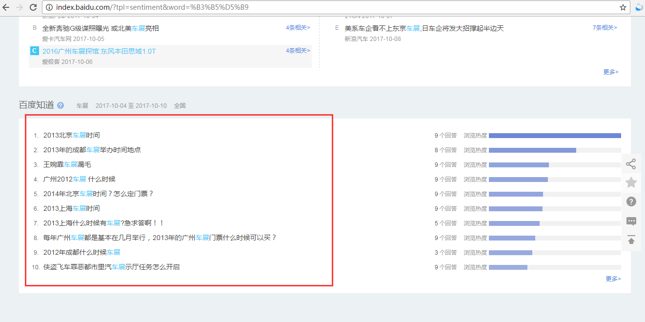Open the feedback message icon
The image size is (645, 322).
(631, 221)
